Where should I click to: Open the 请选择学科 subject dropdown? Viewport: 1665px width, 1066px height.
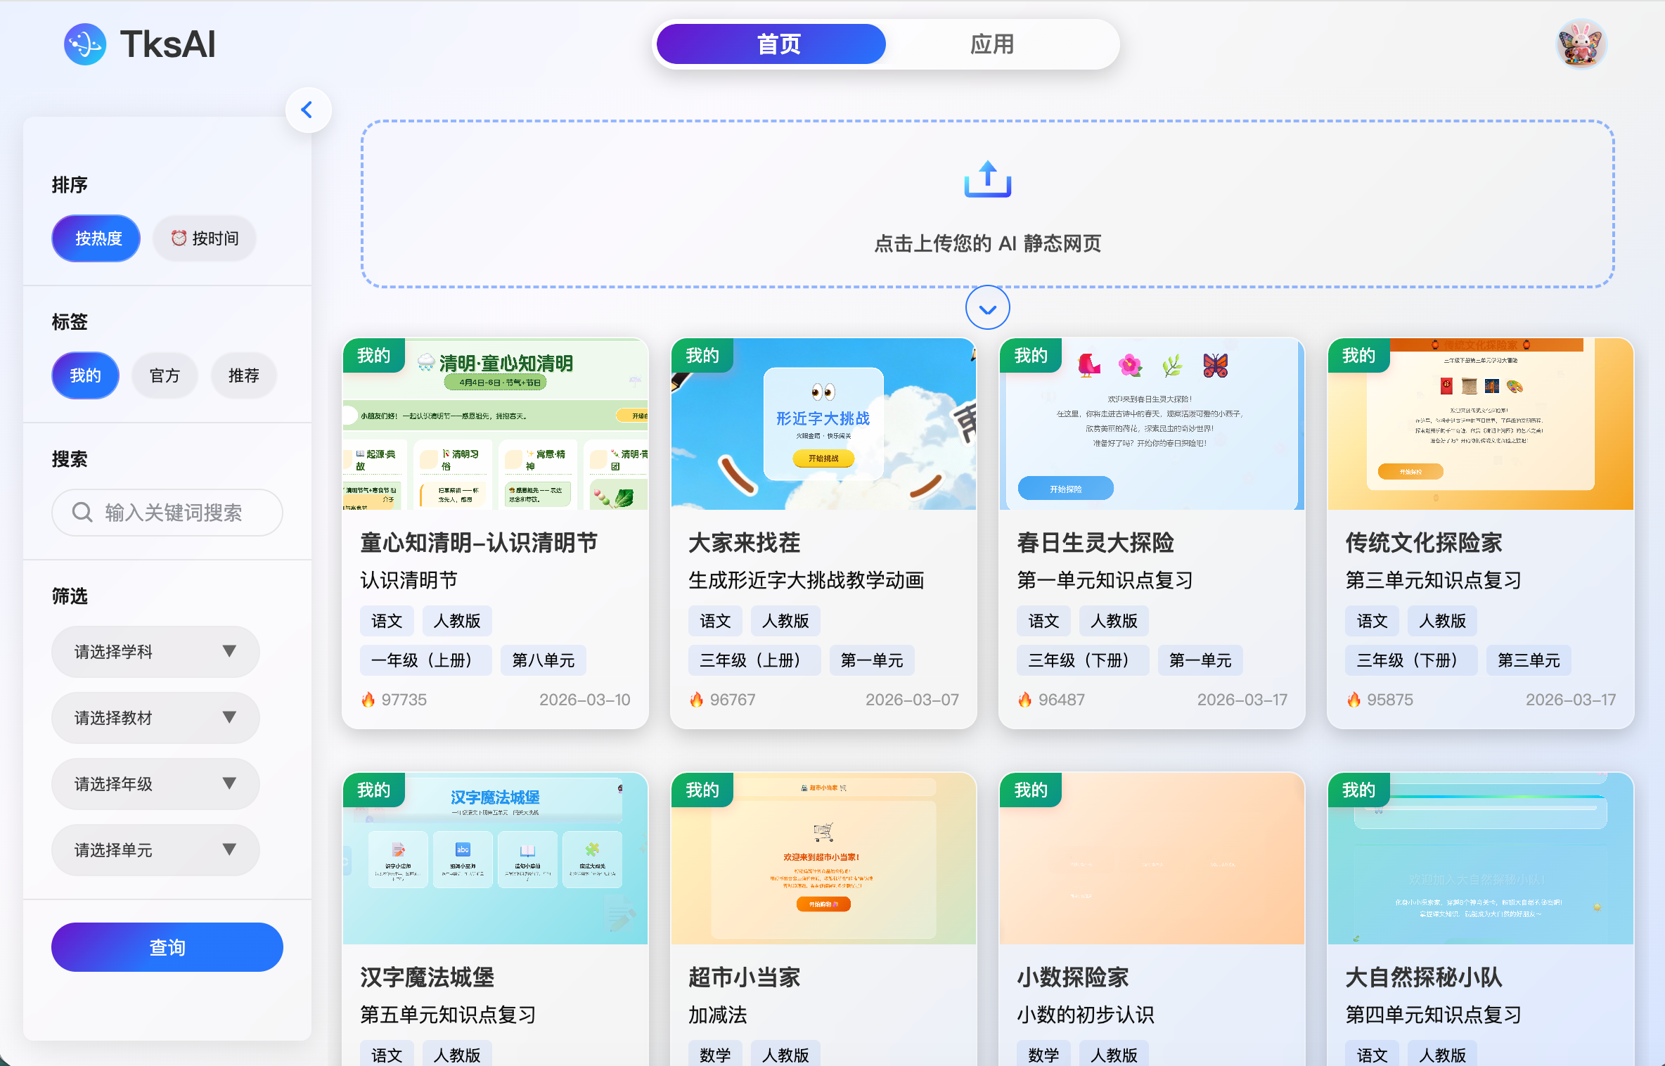[155, 652]
